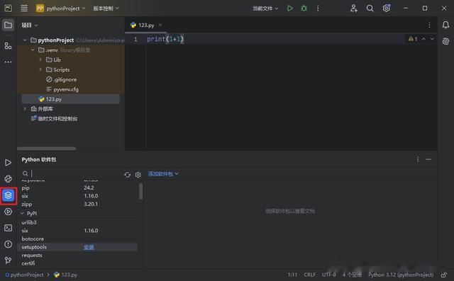Open the Notifications bell
The width and height of the screenshot is (454, 281).
(x=445, y=25)
